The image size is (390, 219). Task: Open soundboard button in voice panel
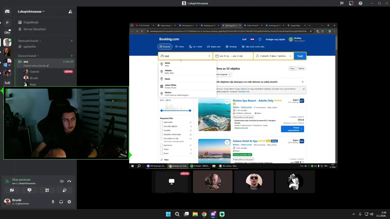(x=65, y=190)
